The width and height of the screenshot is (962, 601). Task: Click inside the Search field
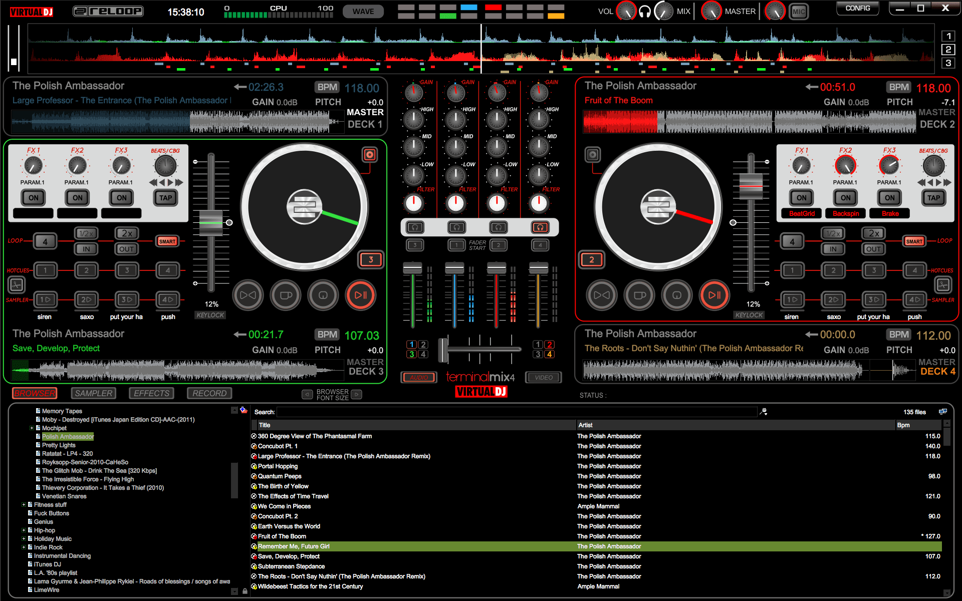501,412
